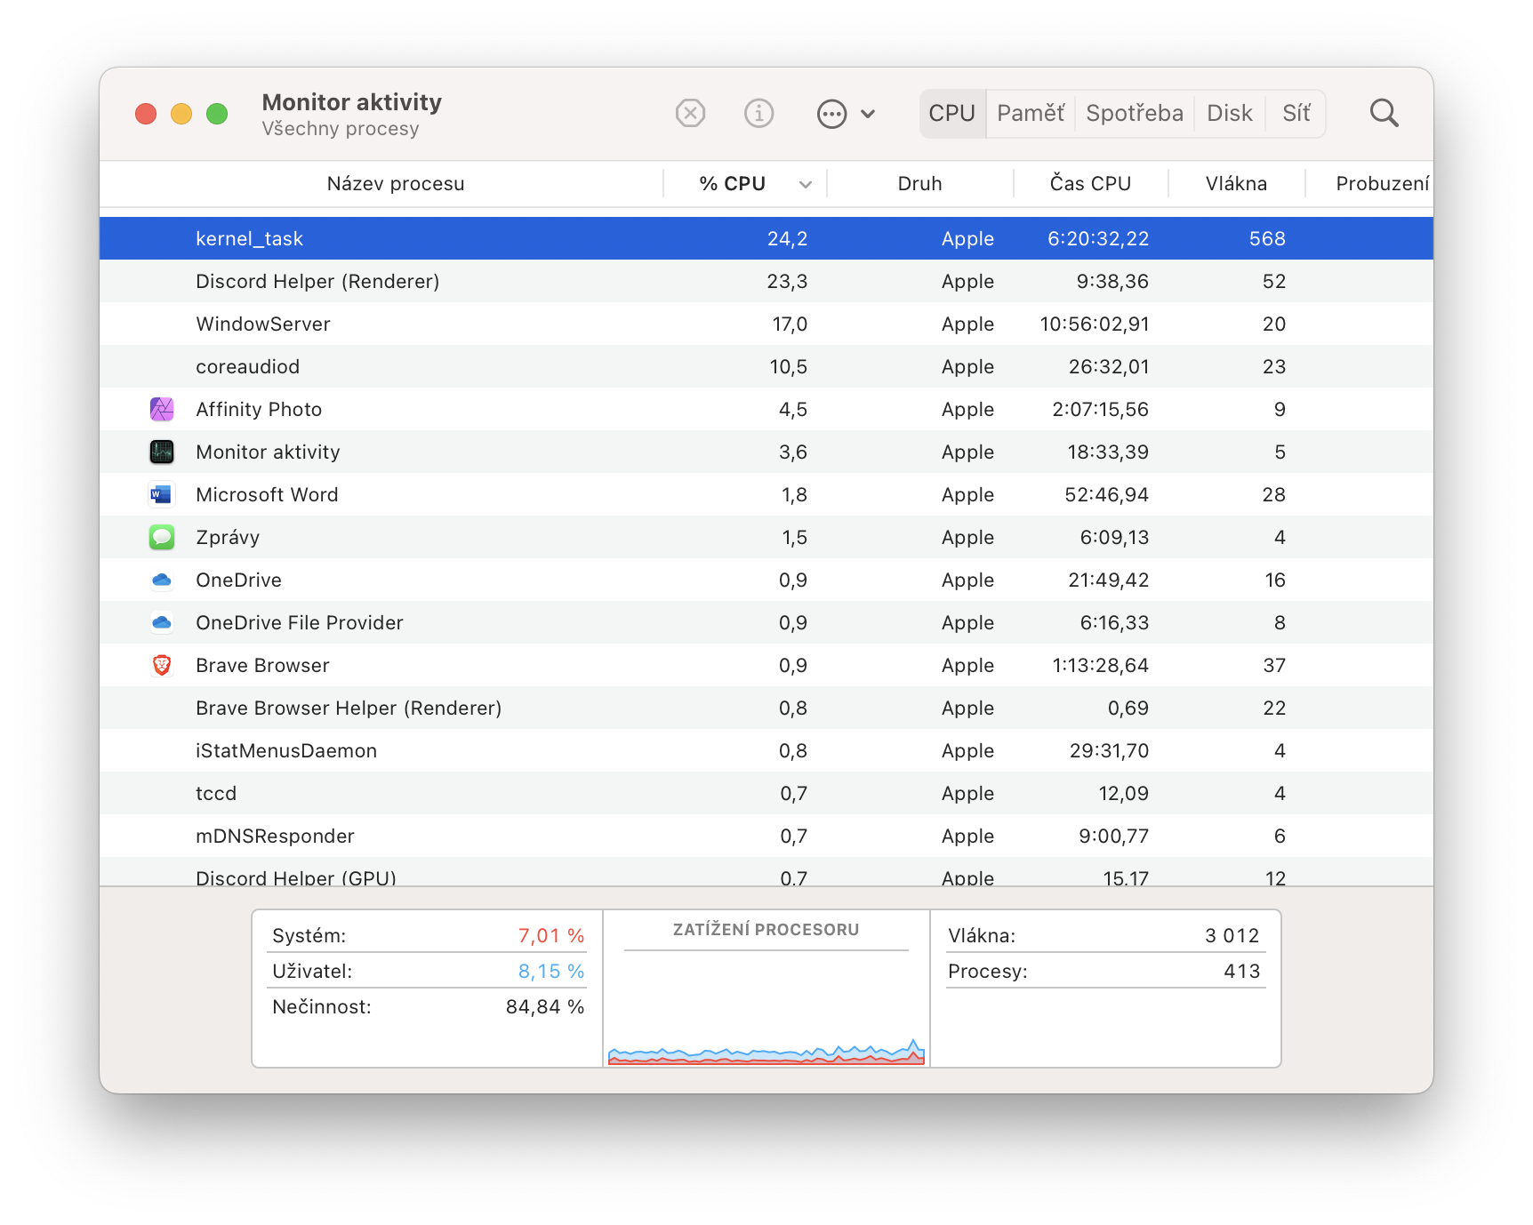Sort by the Název procesu column header
The height and width of the screenshot is (1225, 1533).
pos(396,184)
